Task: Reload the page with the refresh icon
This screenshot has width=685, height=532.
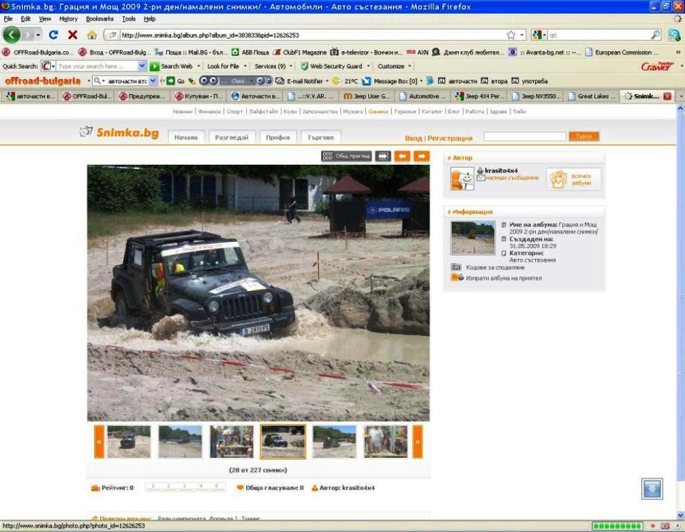Action: (53, 35)
